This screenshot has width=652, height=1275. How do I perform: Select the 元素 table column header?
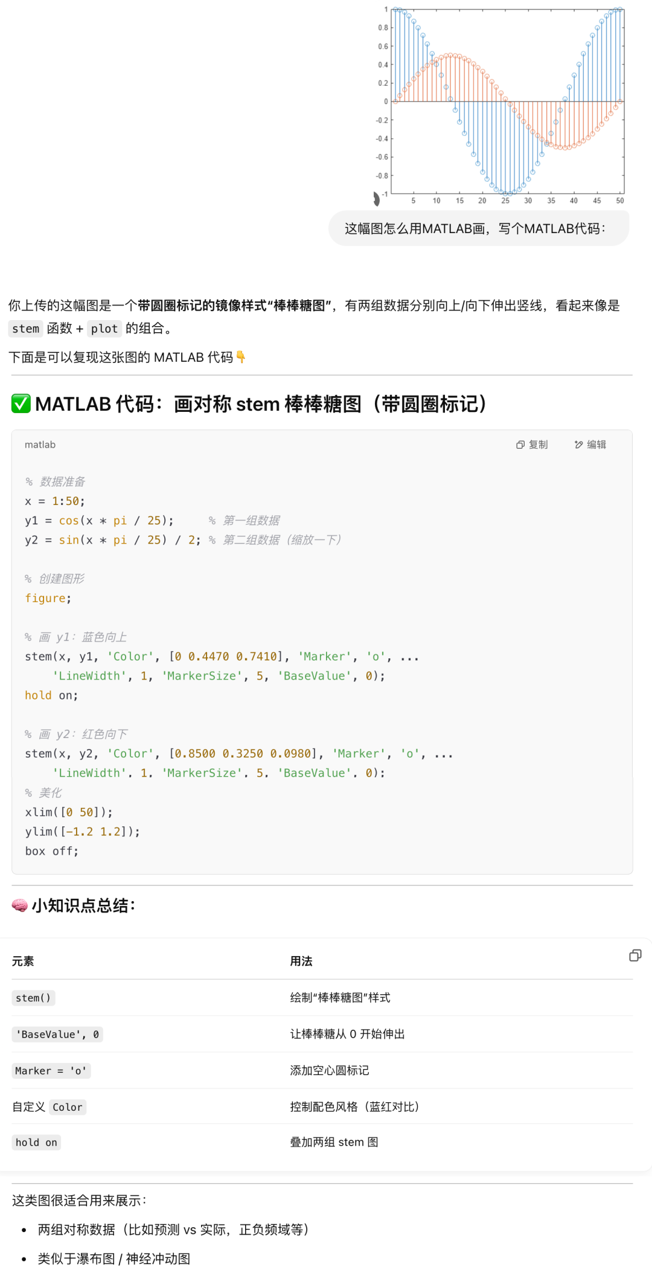point(23,961)
